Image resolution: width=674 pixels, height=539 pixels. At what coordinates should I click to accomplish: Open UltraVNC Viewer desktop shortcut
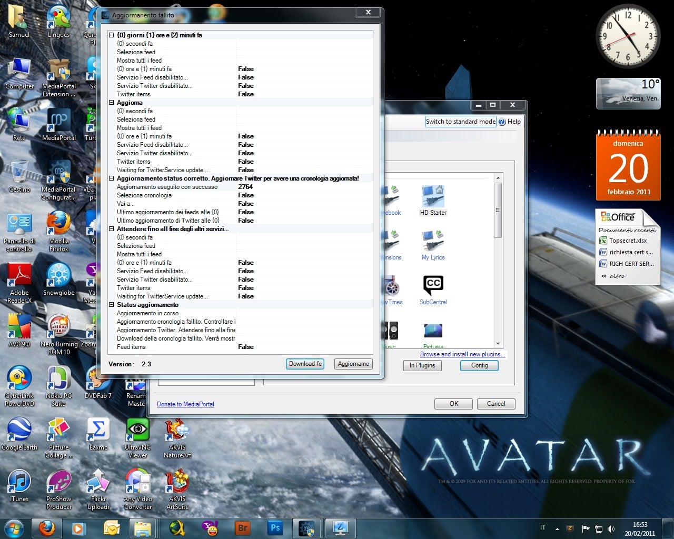(x=137, y=430)
